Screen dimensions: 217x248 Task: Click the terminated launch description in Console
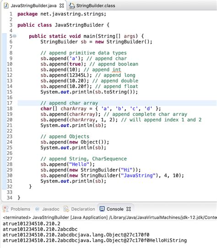pyautogui.click(x=110, y=217)
